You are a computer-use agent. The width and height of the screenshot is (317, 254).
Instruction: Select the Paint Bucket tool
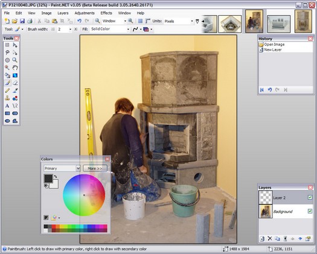tap(7, 75)
